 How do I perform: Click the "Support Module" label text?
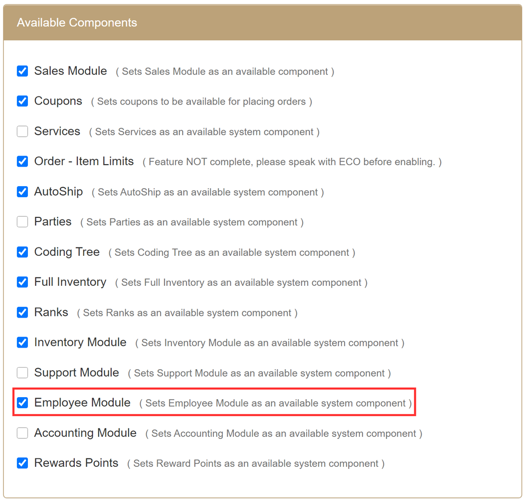click(x=76, y=373)
